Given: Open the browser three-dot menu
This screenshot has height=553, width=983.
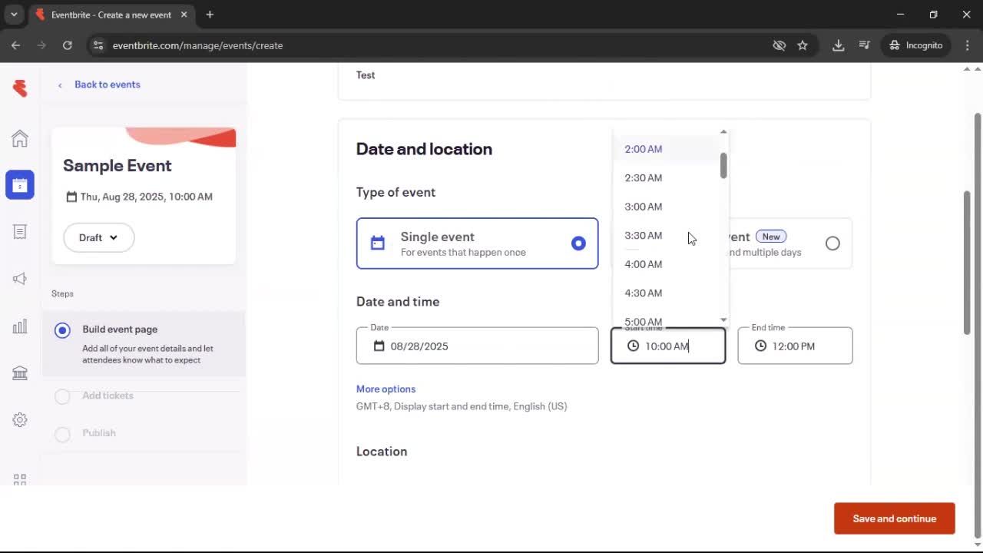Looking at the screenshot, I should 968,45.
